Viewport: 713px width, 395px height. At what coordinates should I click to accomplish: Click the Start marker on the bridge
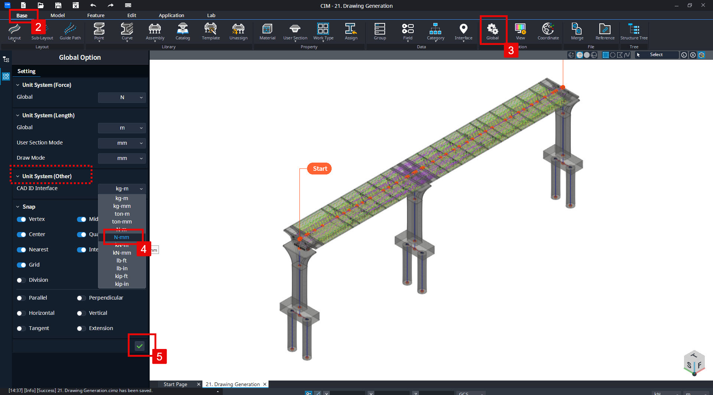[319, 168]
